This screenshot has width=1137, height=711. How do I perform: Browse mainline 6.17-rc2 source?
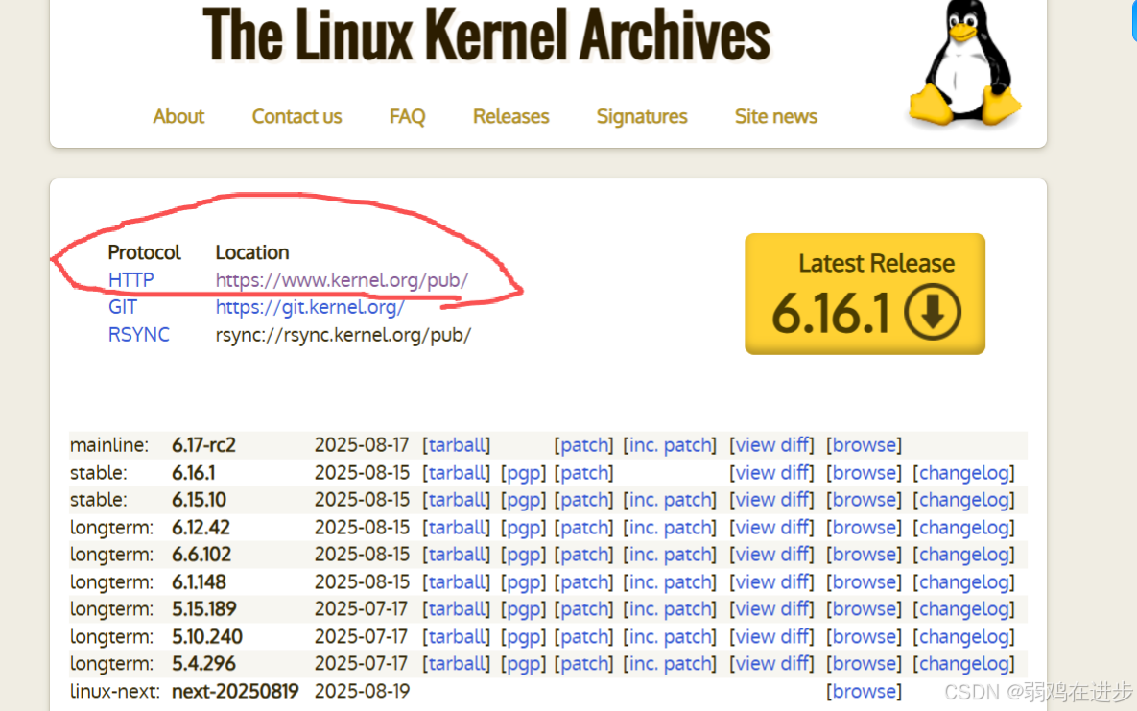pos(864,445)
